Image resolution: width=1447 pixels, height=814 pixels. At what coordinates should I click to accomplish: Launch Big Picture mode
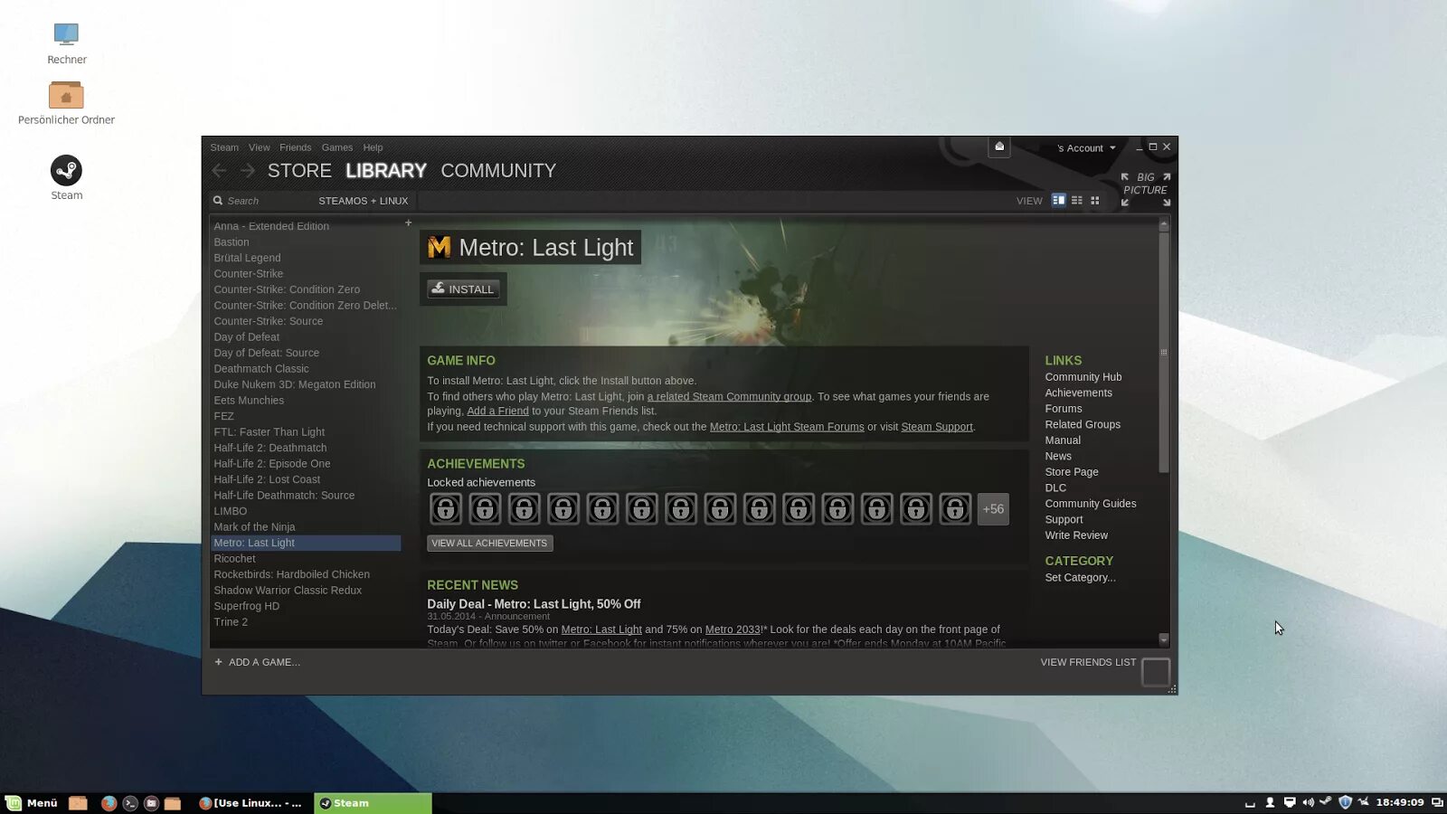pos(1145,189)
